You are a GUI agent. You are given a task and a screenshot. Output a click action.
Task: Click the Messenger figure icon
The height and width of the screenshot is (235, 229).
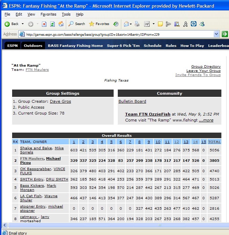(185, 24)
